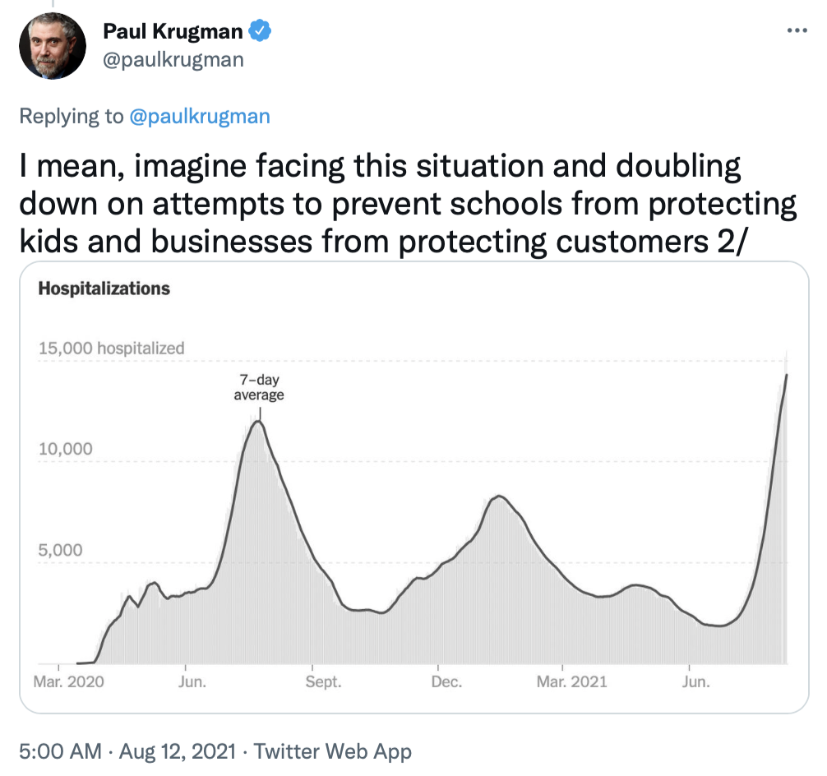Image resolution: width=827 pixels, height=776 pixels.
Task: Click the 15,000 hospitalized axis label
Action: point(112,348)
